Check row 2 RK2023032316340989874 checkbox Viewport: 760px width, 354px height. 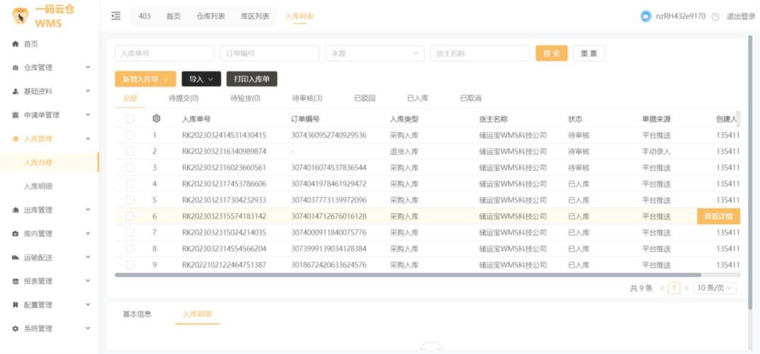coord(129,152)
